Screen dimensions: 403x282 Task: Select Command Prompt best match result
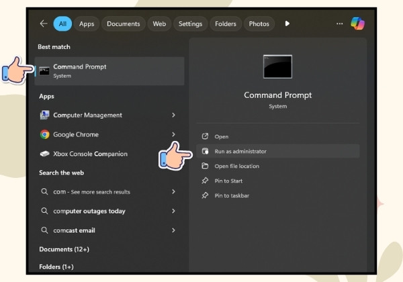pos(109,71)
